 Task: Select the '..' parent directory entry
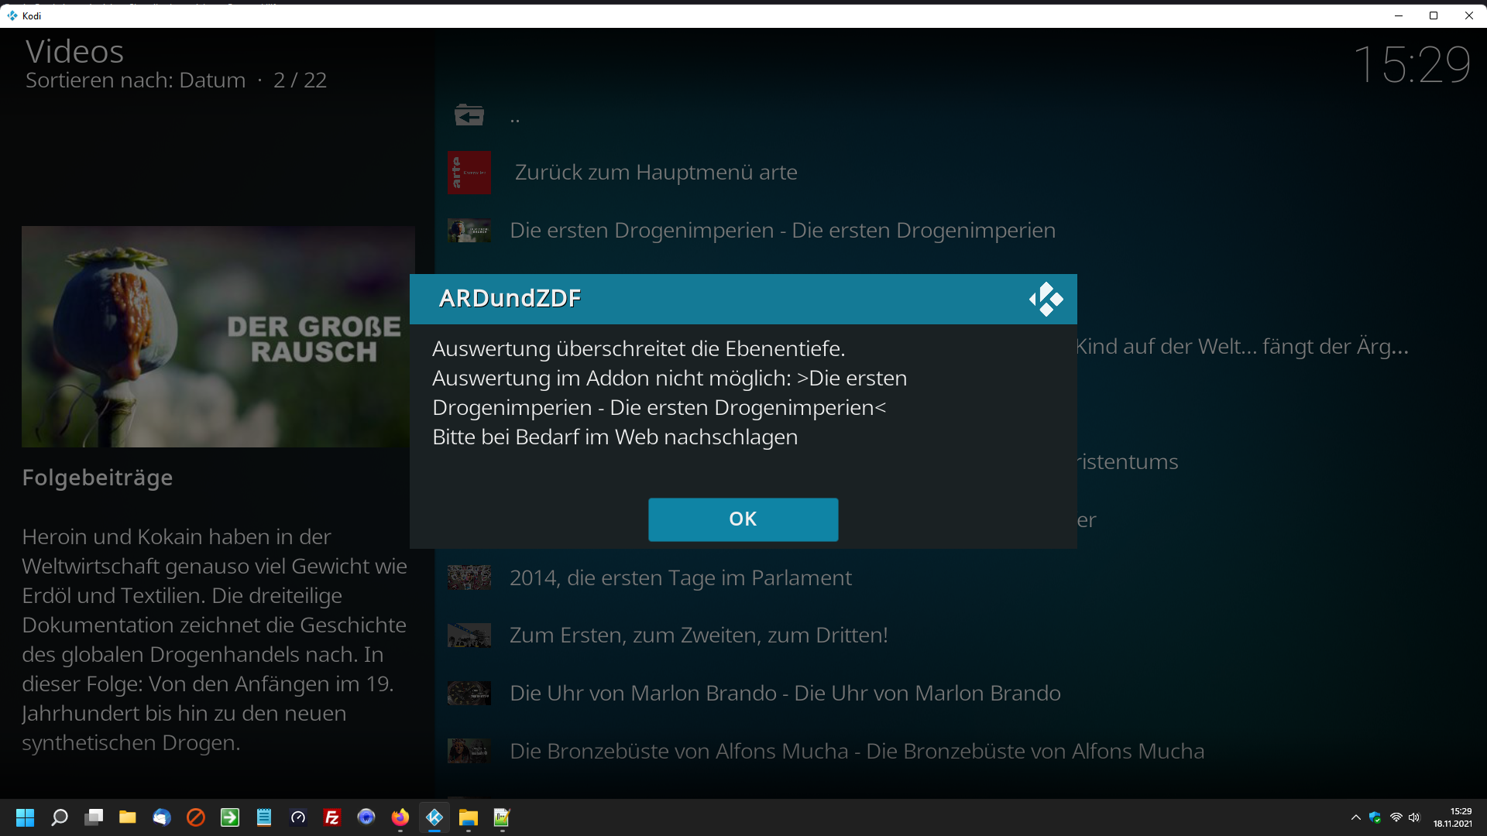[515, 118]
